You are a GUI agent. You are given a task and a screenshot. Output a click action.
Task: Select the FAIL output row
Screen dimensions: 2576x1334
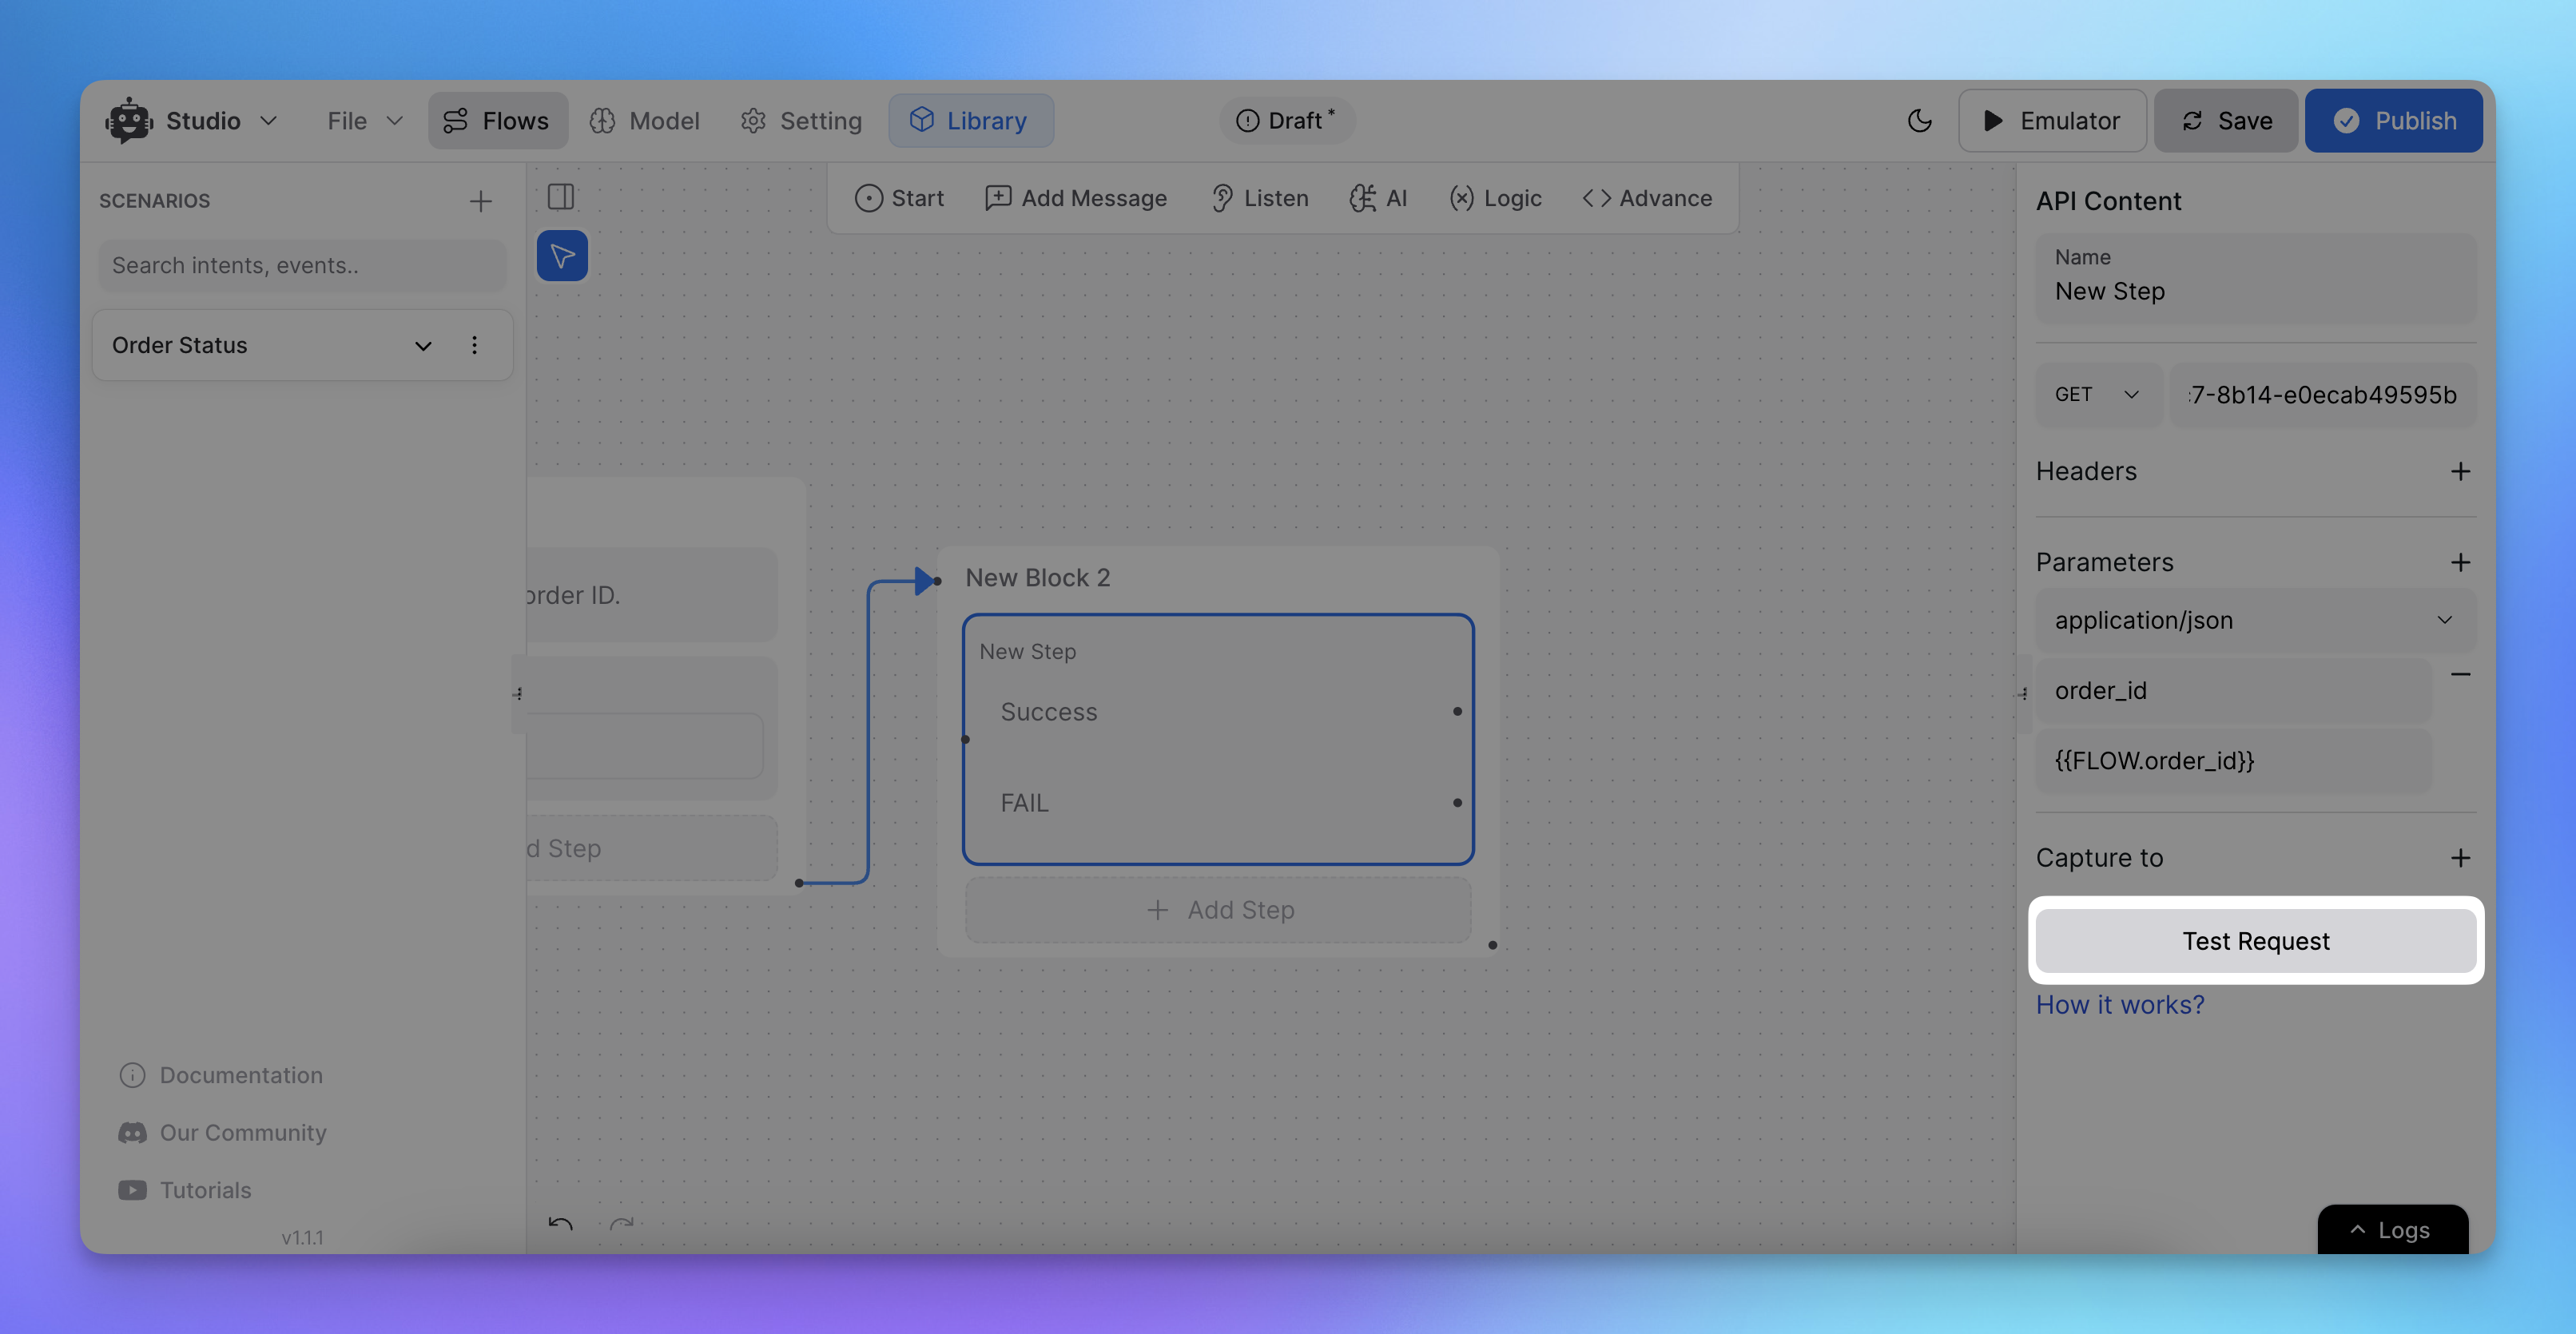pos(1218,803)
